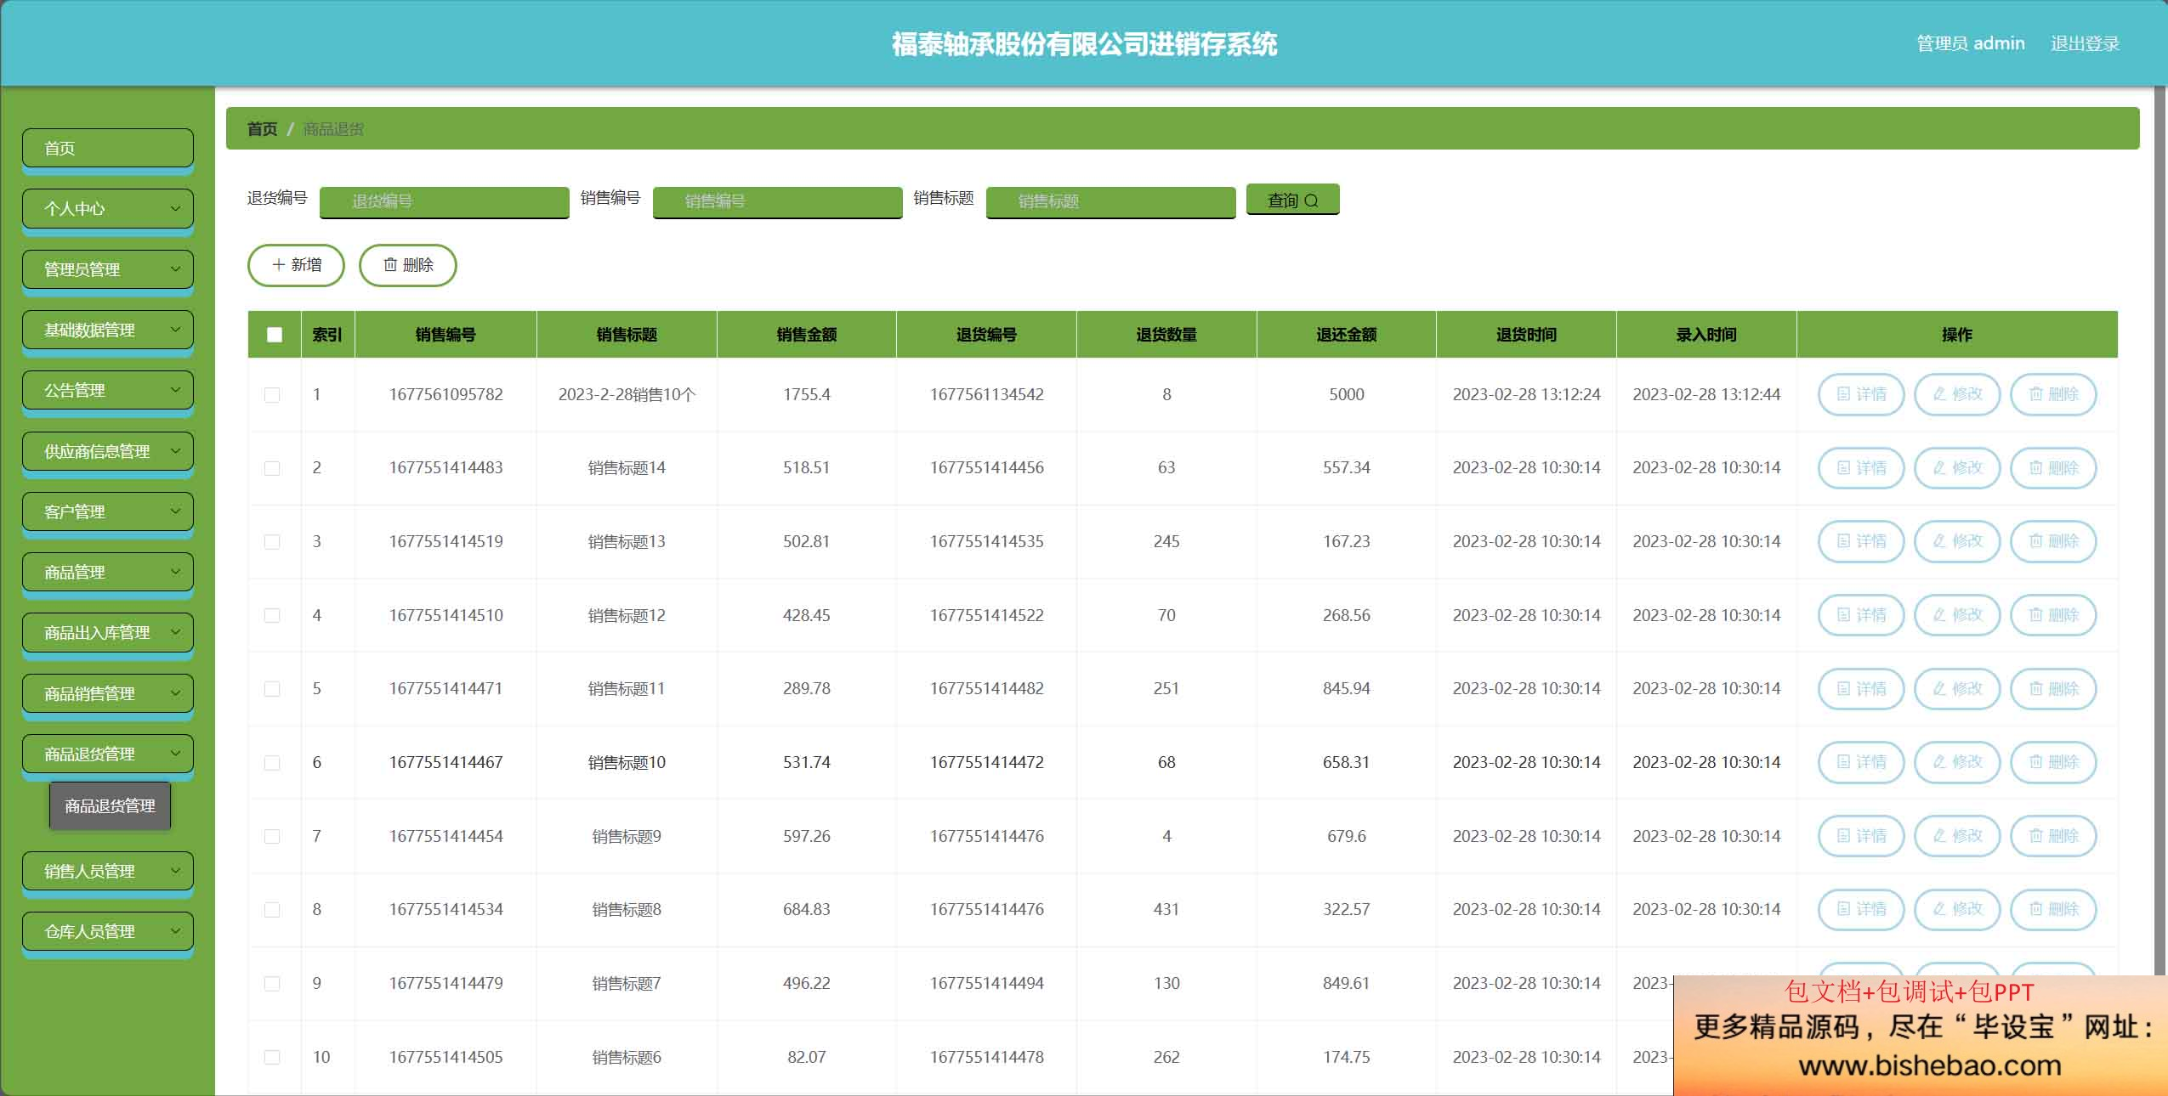Expand the 基础数据管理 sidebar menu

click(108, 330)
